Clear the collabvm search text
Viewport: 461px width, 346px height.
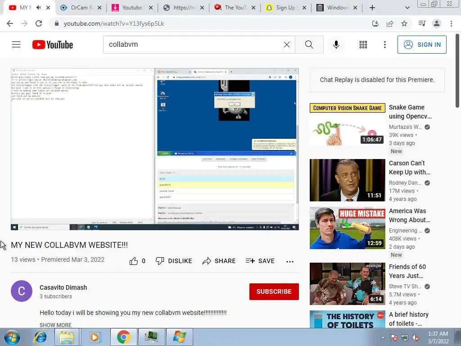point(287,45)
